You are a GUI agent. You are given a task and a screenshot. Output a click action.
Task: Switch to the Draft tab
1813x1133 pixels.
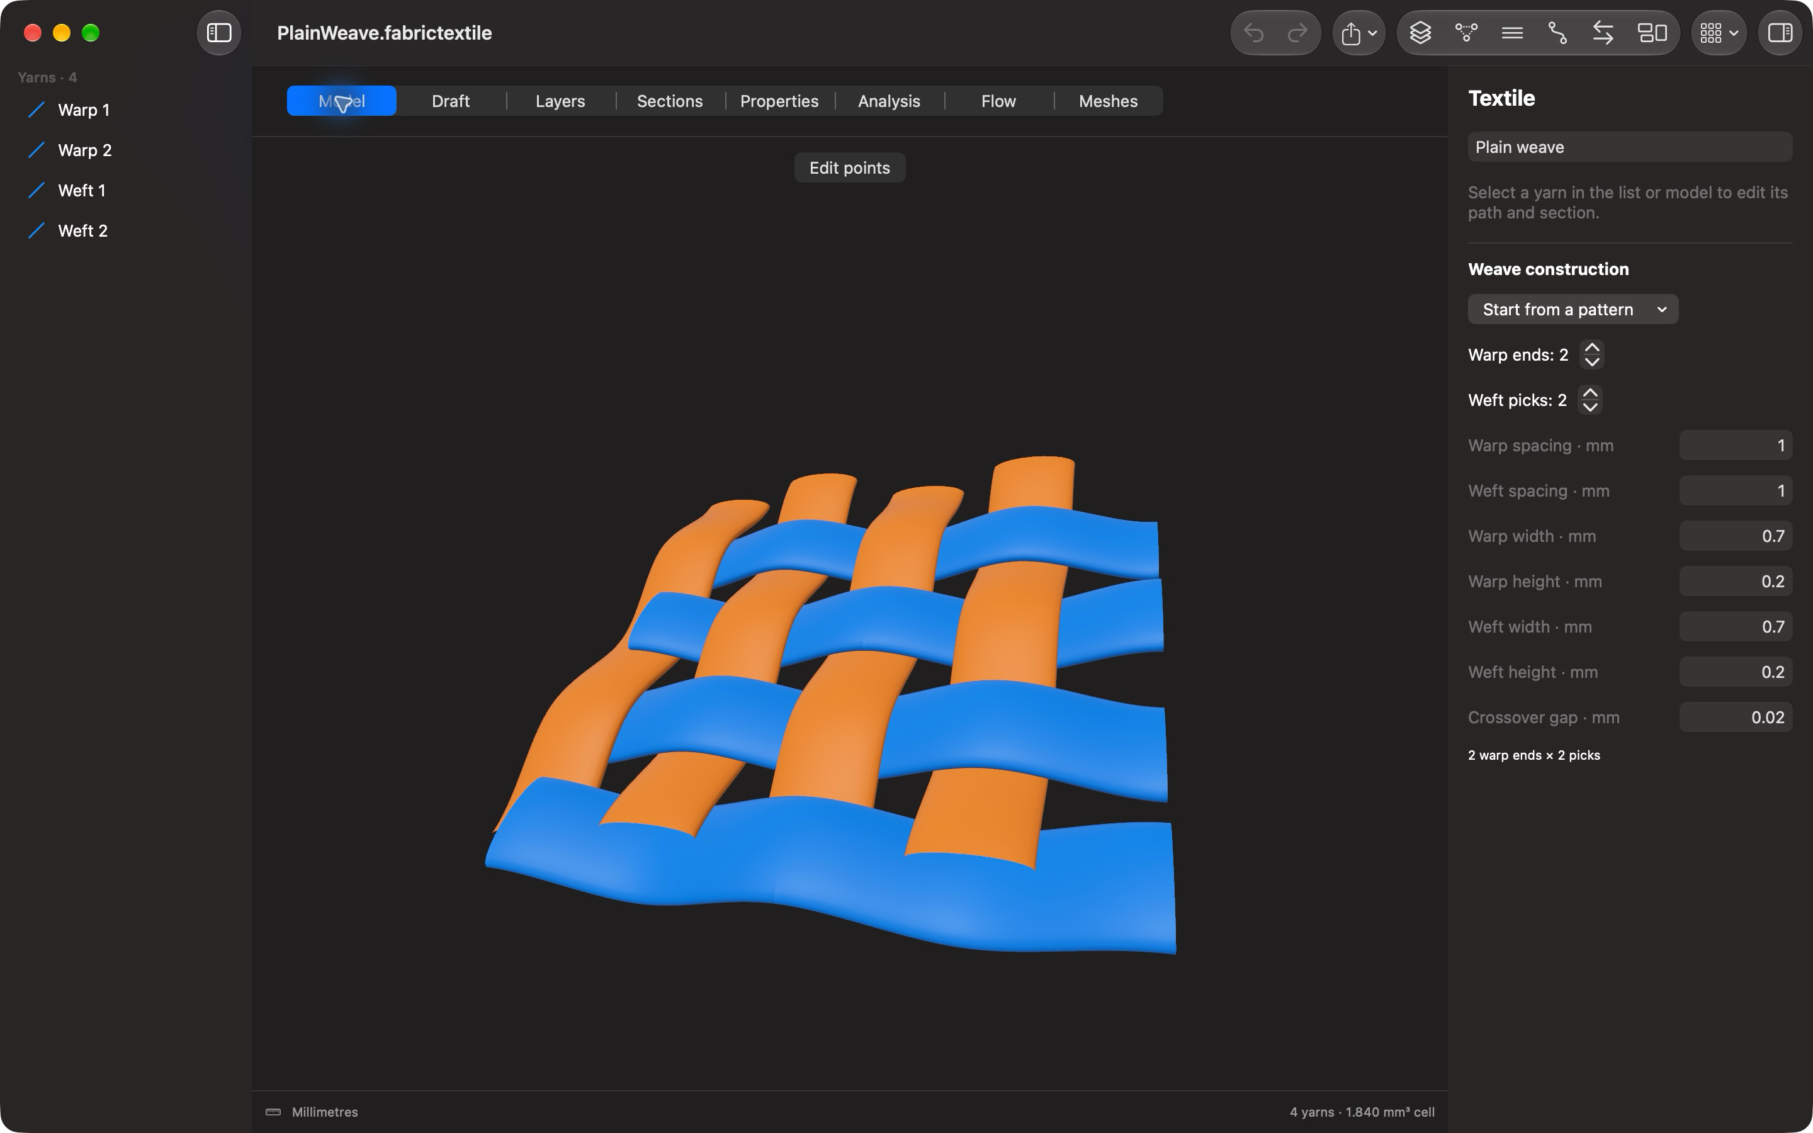tap(451, 101)
